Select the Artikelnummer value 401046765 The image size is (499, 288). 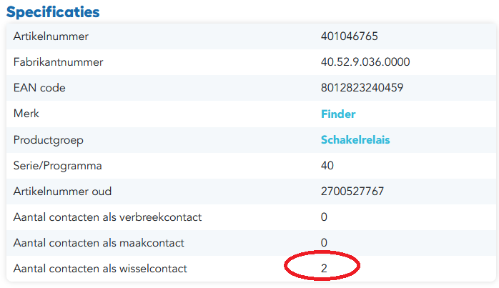coord(349,36)
